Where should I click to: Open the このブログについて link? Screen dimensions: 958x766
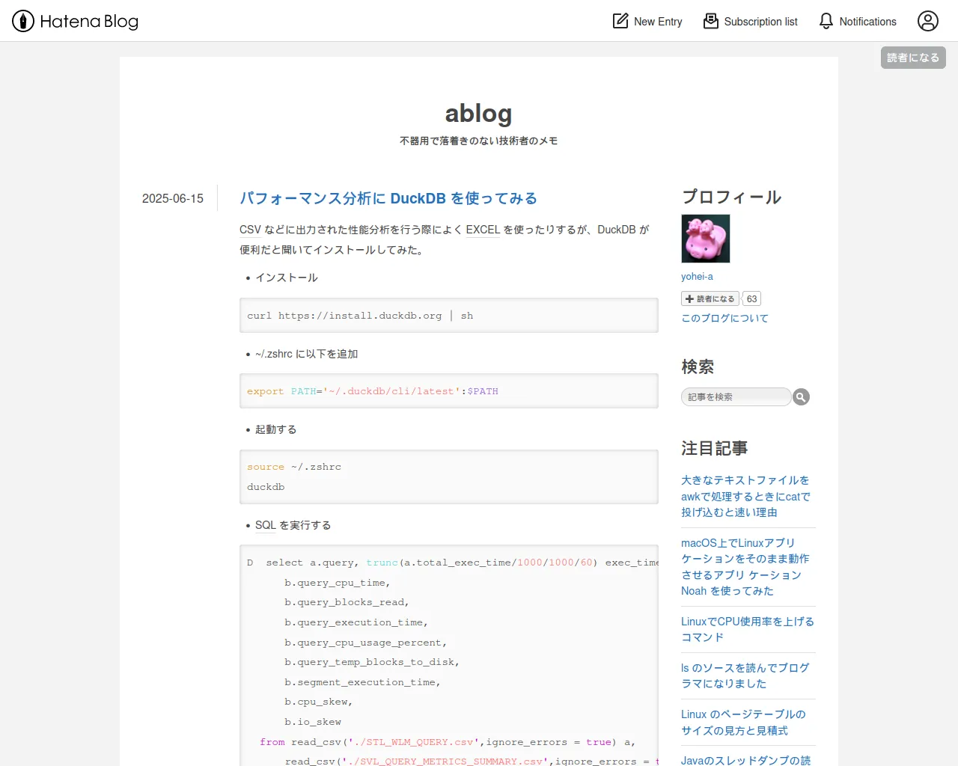click(724, 318)
